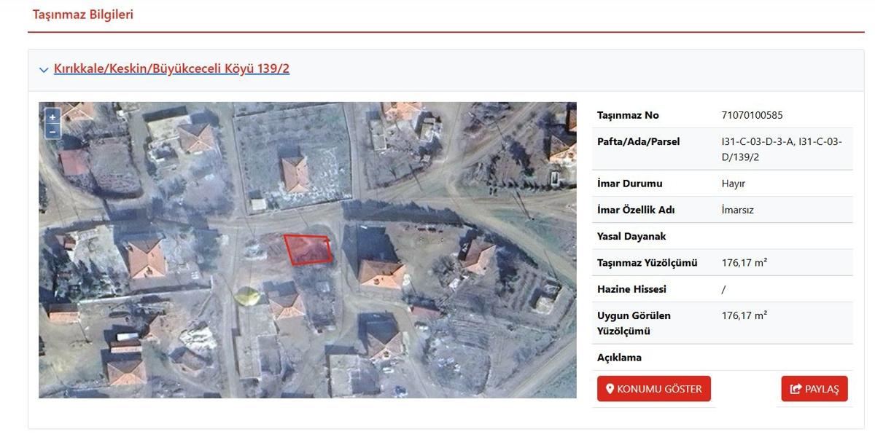Click the İmar Durumu value Hayır
The height and width of the screenshot is (437, 875).
pos(733,184)
